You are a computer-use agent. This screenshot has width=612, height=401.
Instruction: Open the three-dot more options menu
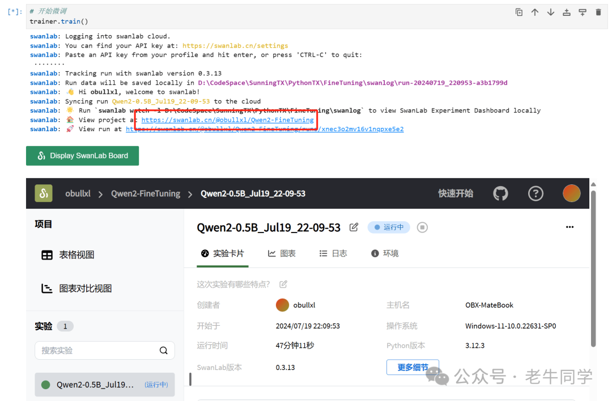[x=570, y=227]
